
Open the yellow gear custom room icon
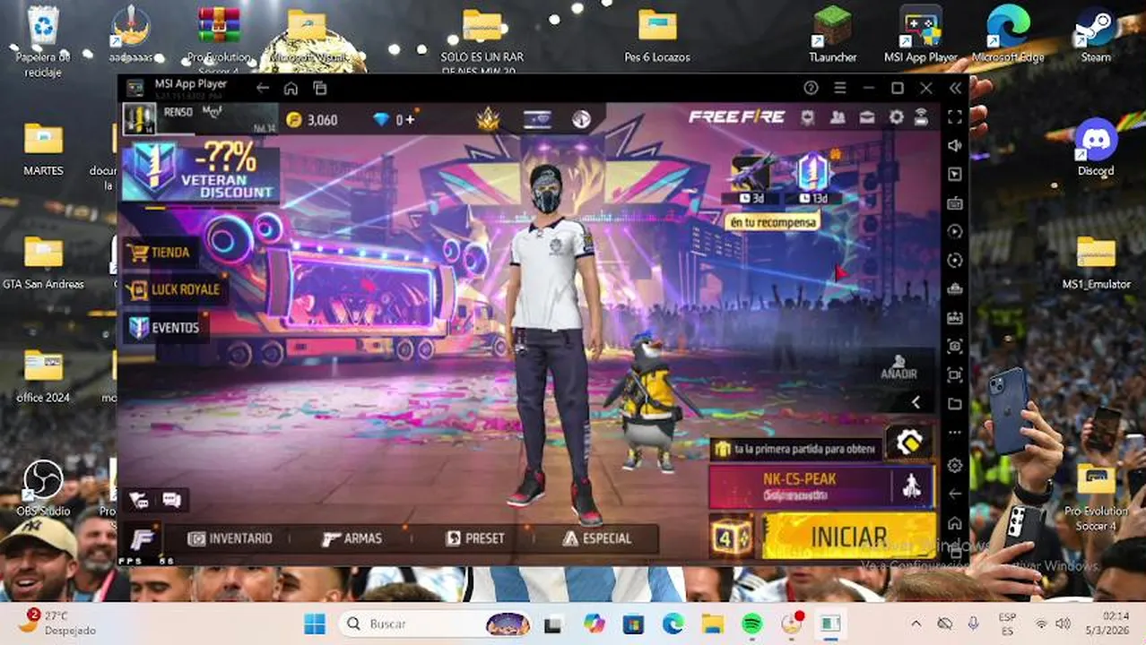pos(909,442)
